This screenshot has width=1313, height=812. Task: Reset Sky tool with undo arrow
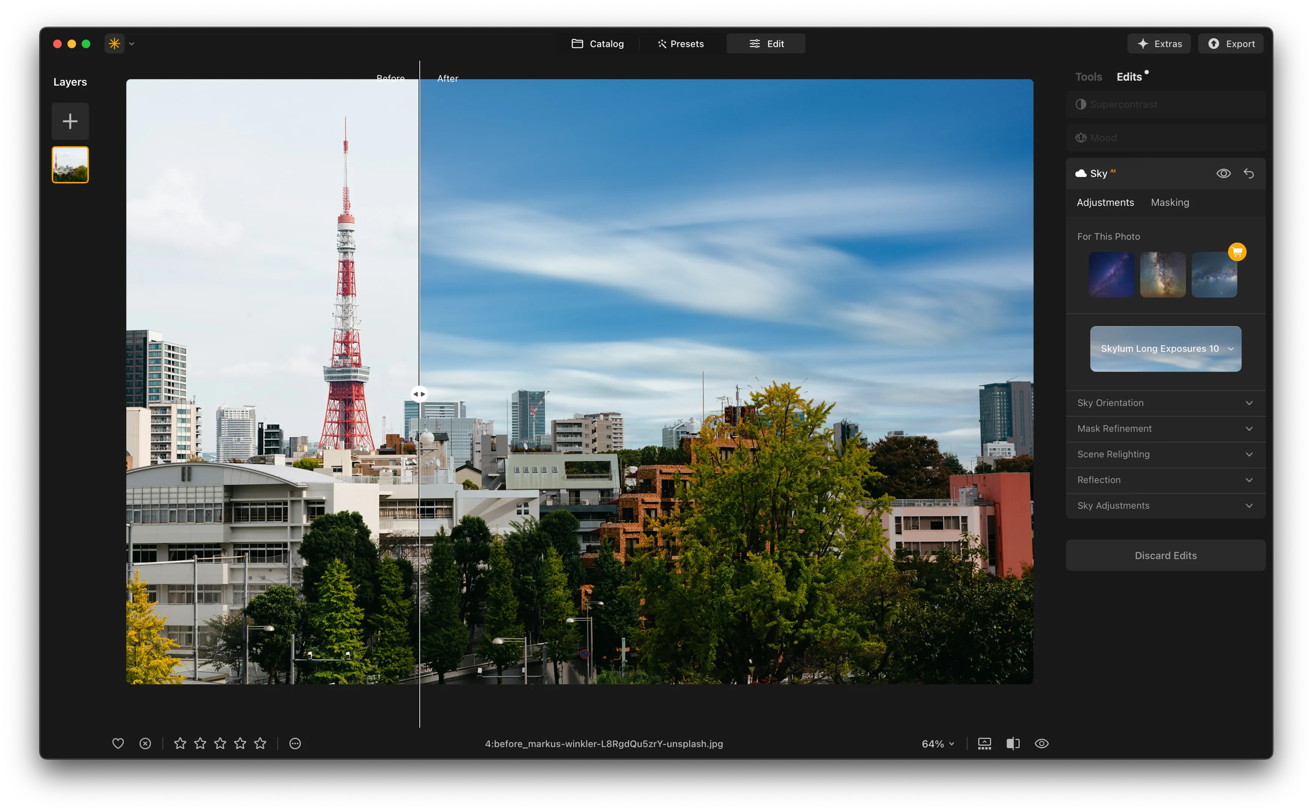click(1248, 173)
